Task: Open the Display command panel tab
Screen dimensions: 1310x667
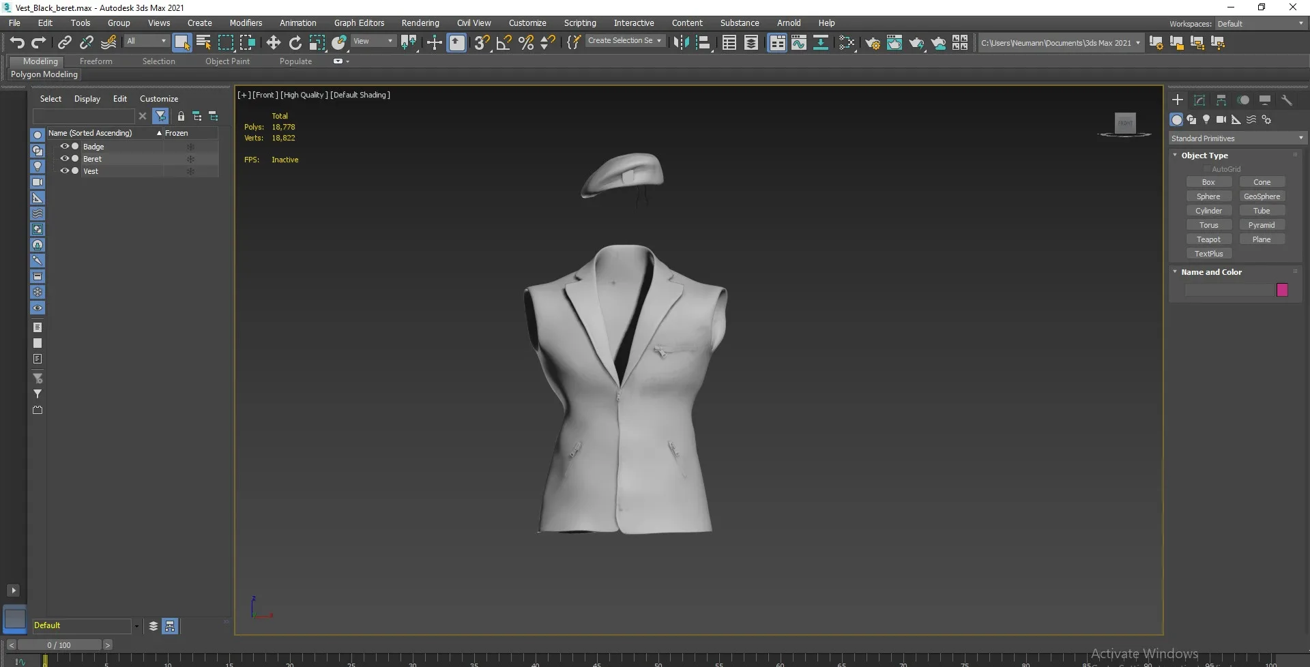Action: click(1265, 100)
